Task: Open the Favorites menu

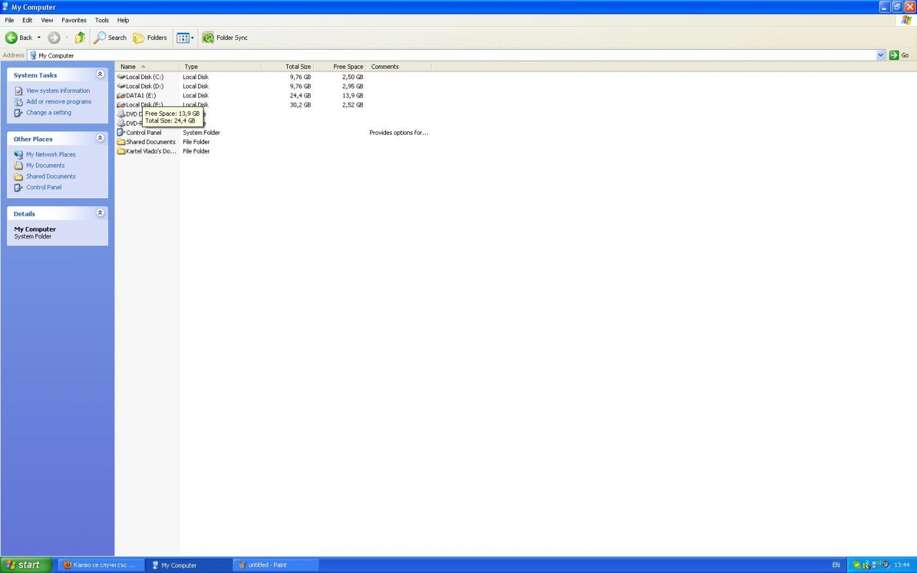Action: pyautogui.click(x=74, y=20)
